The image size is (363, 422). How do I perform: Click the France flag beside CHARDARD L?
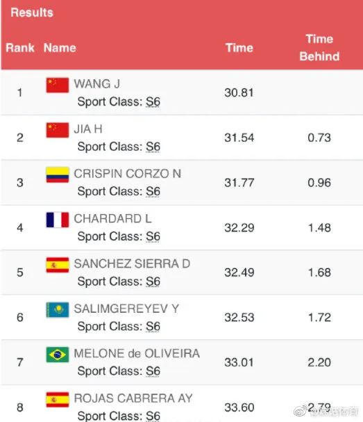point(57,220)
